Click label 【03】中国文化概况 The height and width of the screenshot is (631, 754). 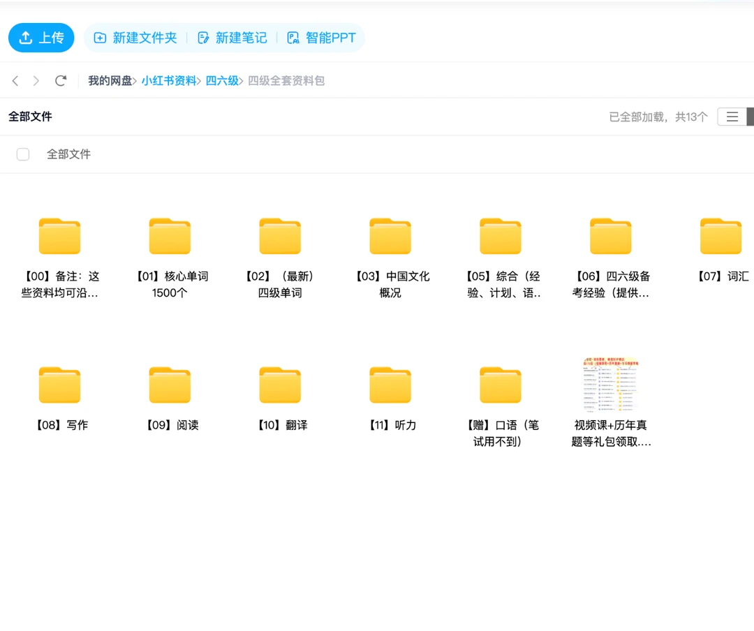click(x=390, y=284)
